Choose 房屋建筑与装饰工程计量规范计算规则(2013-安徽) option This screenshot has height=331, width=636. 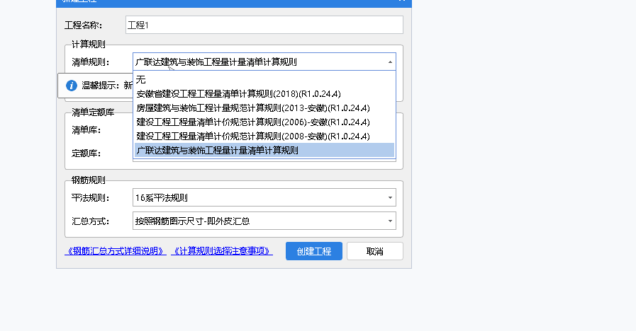click(x=264, y=108)
